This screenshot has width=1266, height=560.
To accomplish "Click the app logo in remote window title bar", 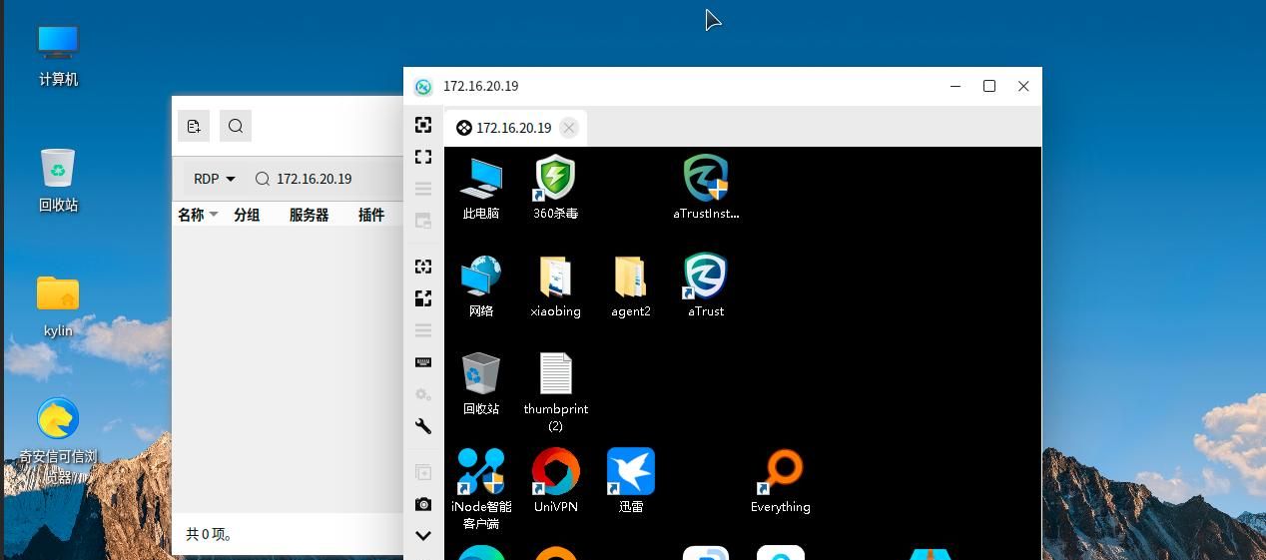I will click(423, 87).
